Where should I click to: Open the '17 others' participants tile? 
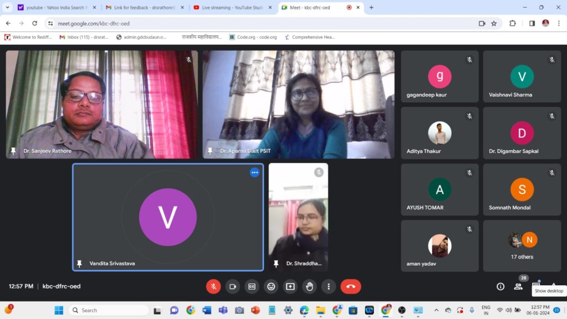pos(522,246)
